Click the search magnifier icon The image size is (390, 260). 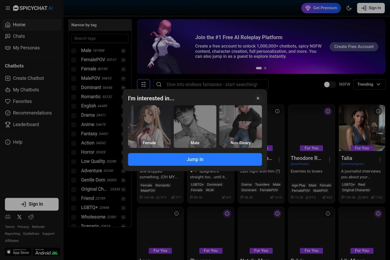click(x=159, y=84)
